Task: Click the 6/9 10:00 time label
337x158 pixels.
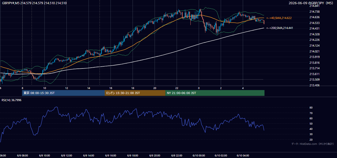Action: [x=44, y=156]
